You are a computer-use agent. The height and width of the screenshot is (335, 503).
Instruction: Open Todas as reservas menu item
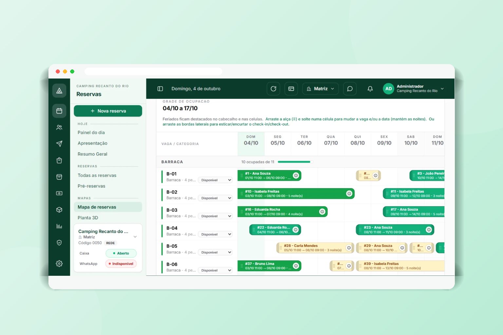point(97,175)
